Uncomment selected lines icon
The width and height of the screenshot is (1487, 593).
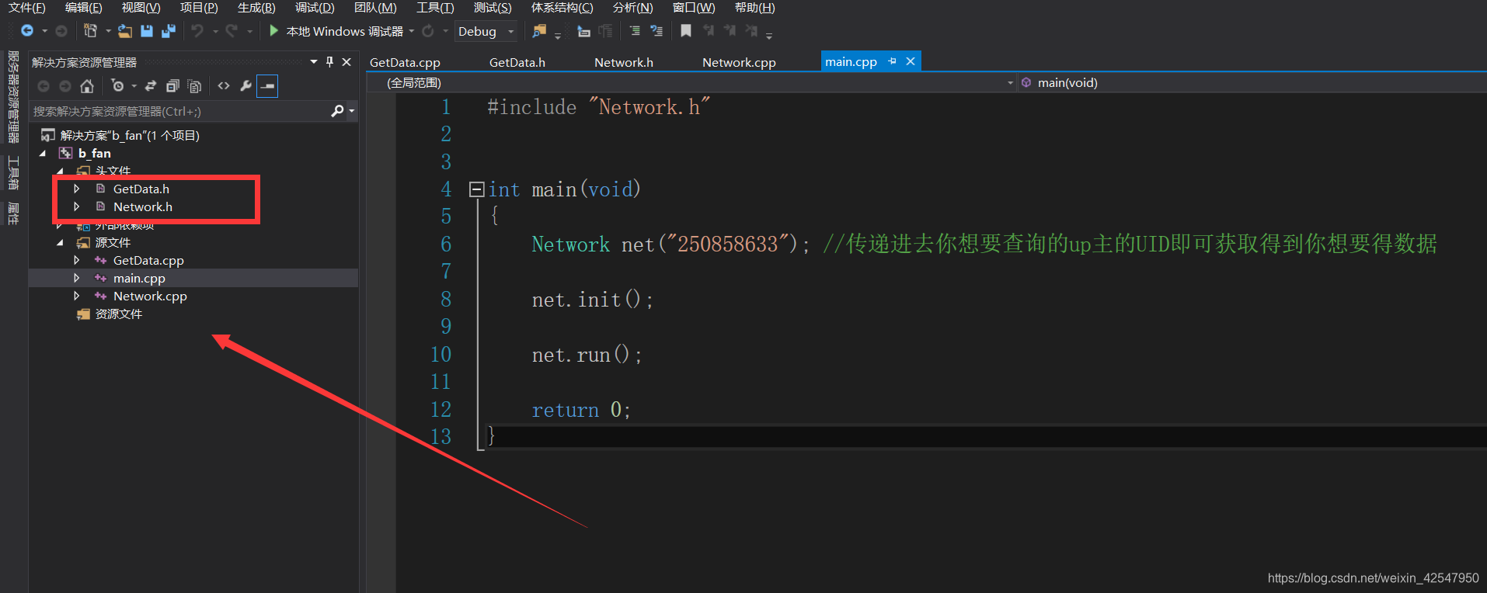[x=656, y=31]
